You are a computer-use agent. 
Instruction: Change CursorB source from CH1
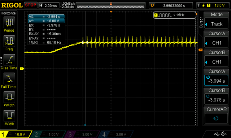(x=216, y=62)
